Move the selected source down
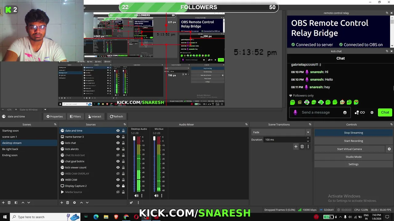 tap(87, 203)
